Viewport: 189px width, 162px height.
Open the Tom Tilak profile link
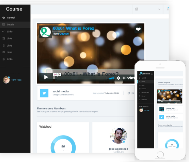coord(16,80)
